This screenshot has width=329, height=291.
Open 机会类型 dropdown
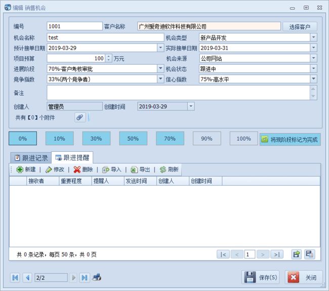[313, 37]
